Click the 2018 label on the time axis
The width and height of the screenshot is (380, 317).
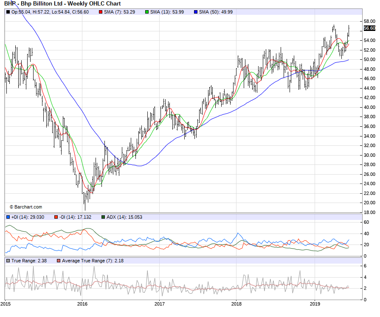[237, 304]
